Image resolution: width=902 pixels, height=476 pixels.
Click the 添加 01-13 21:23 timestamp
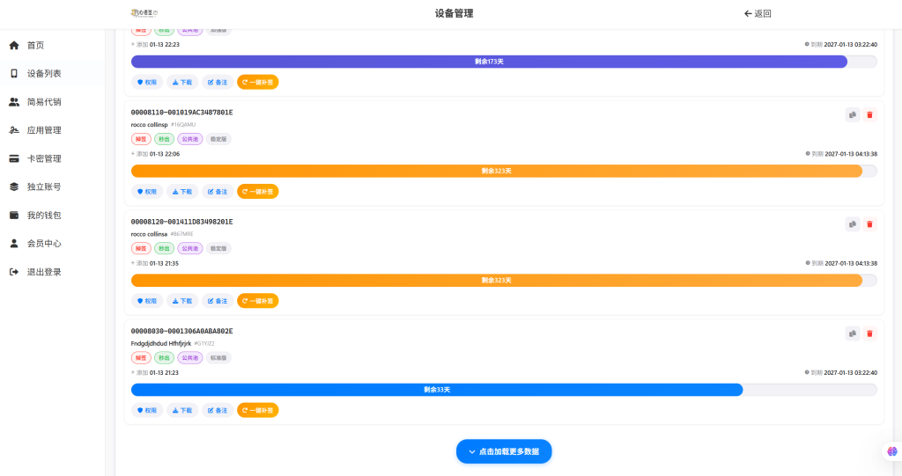click(x=155, y=372)
